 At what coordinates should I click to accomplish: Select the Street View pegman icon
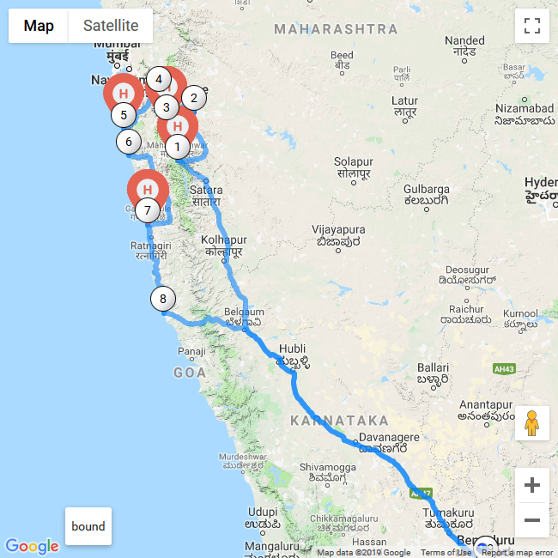[x=532, y=423]
